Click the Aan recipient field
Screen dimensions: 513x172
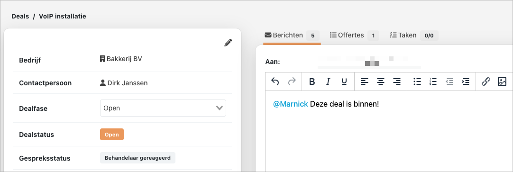(398, 62)
